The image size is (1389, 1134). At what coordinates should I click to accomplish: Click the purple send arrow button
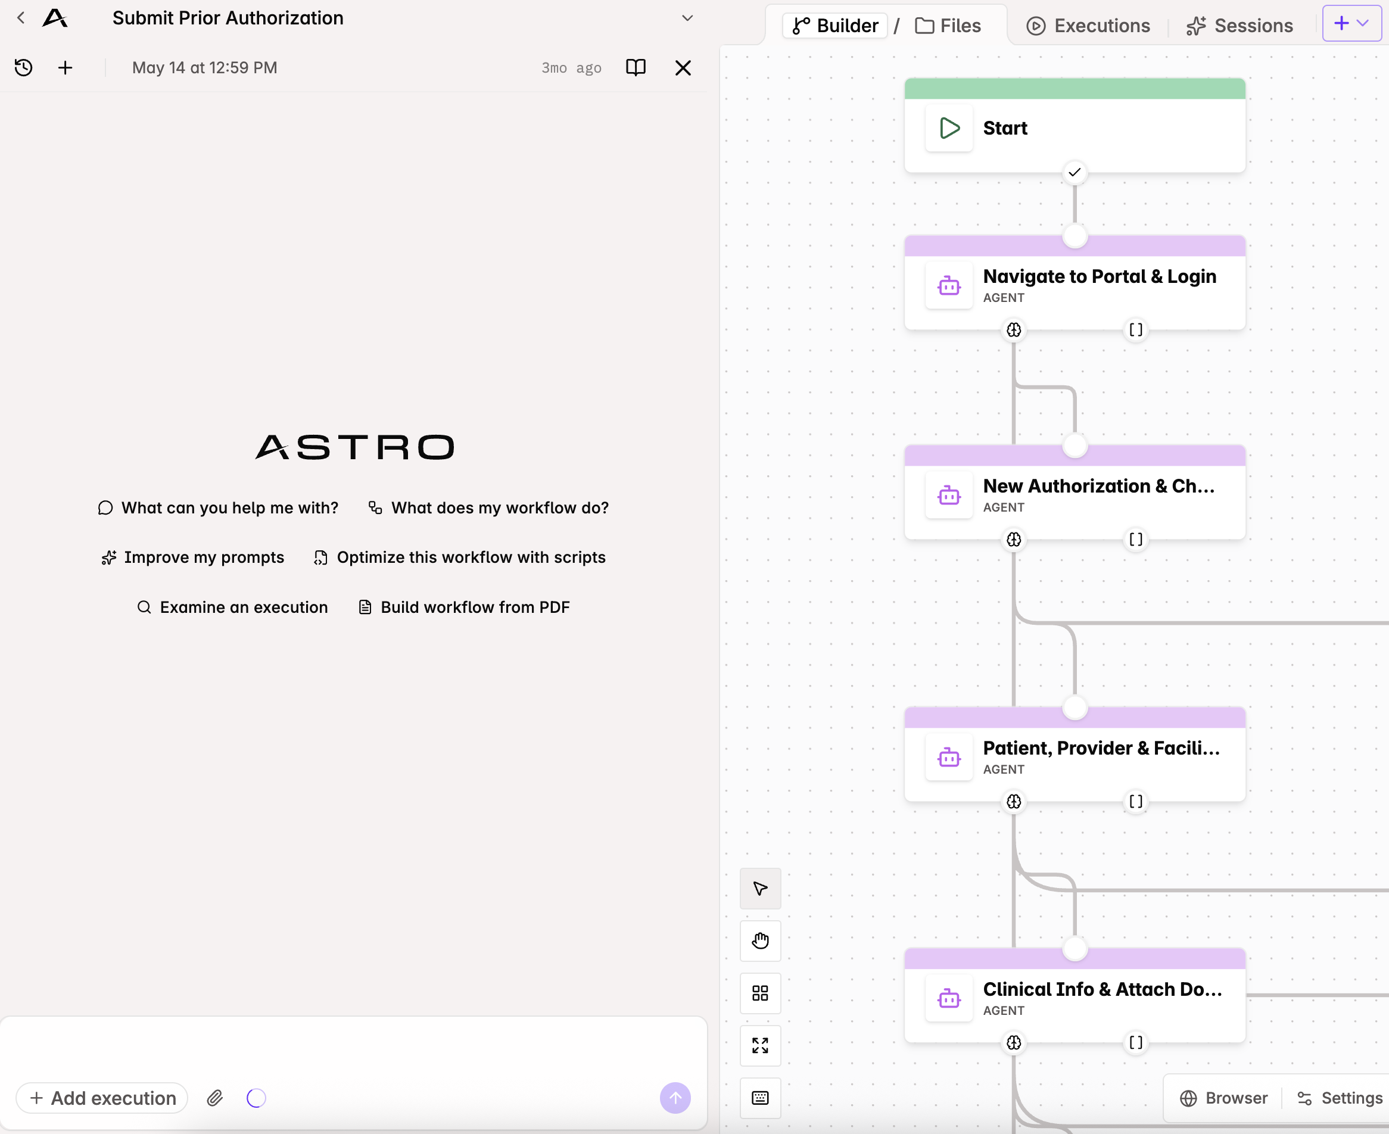tap(675, 1098)
